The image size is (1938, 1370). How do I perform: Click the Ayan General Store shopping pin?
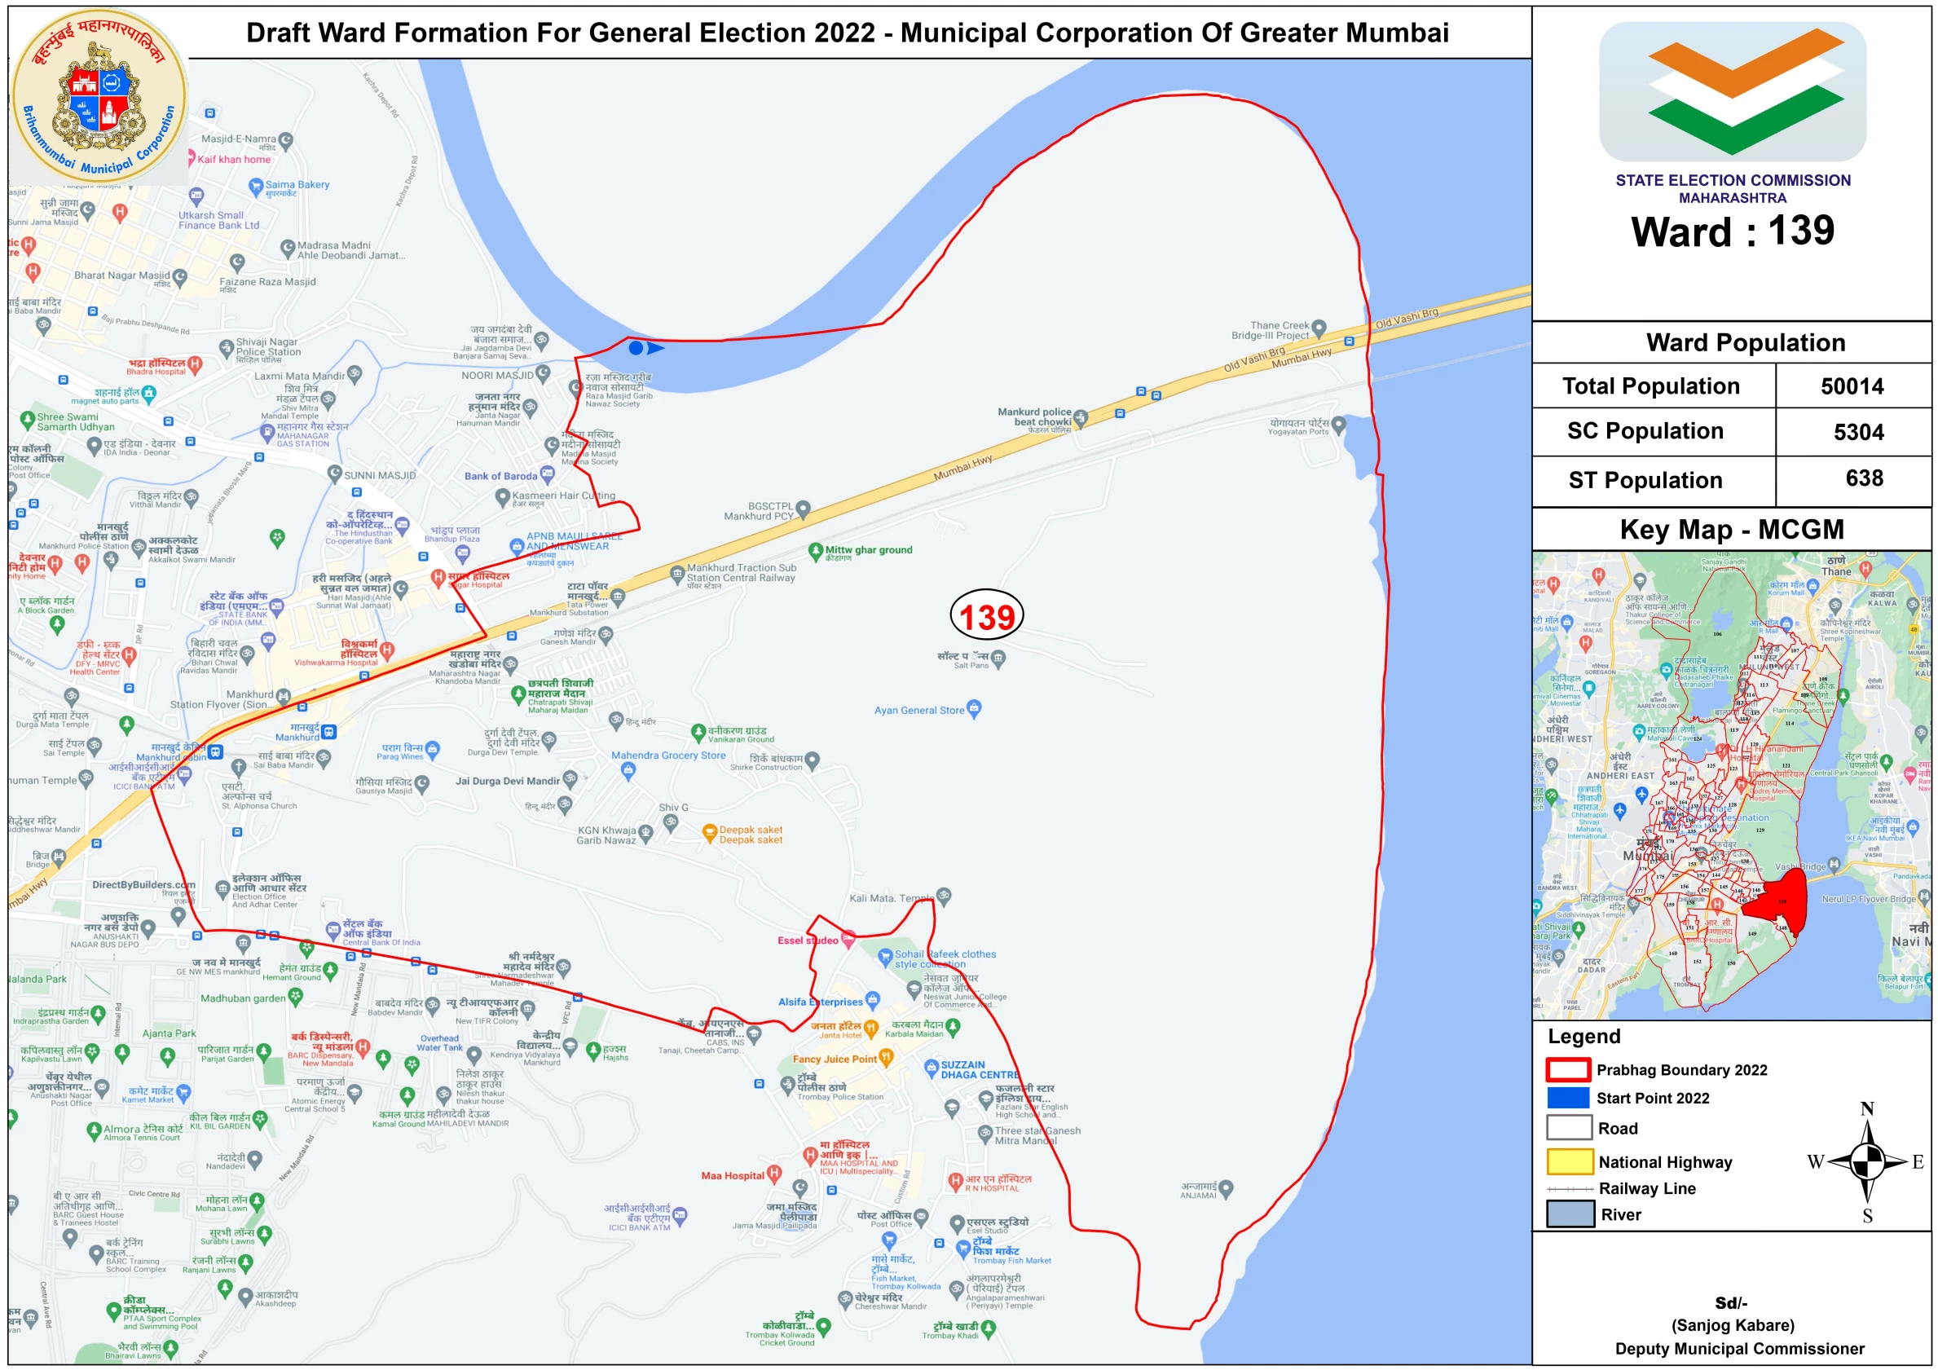click(974, 708)
